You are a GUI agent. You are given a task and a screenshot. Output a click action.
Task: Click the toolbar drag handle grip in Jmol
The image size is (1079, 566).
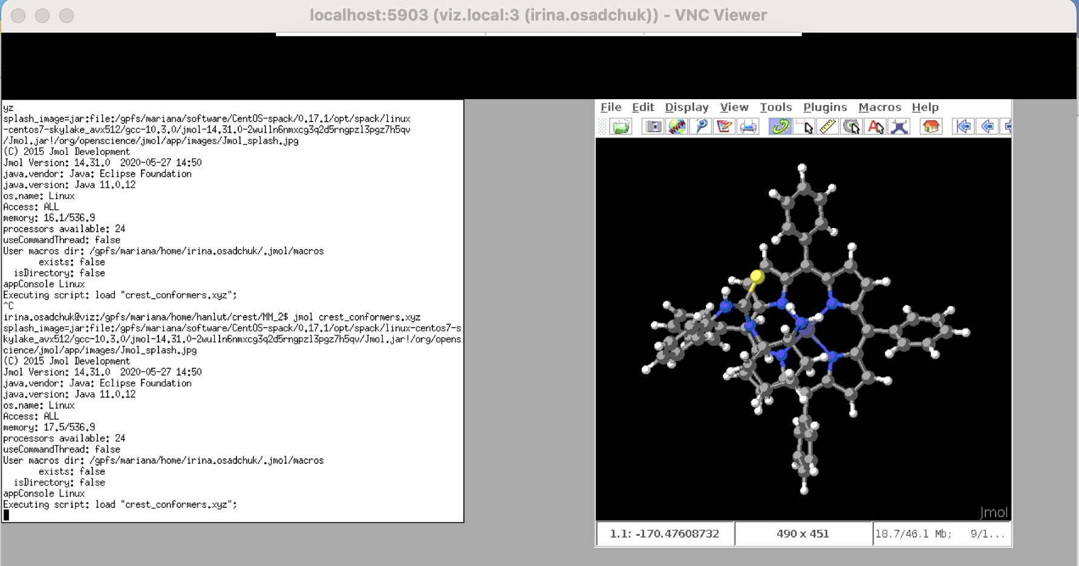coord(602,126)
